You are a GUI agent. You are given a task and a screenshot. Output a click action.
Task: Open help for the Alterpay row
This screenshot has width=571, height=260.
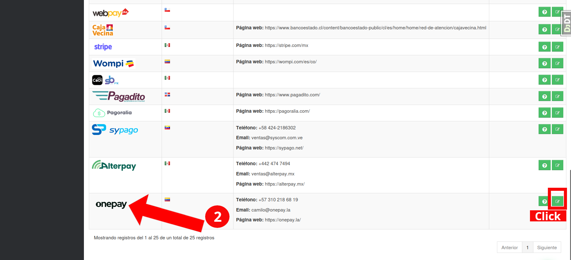point(544,165)
